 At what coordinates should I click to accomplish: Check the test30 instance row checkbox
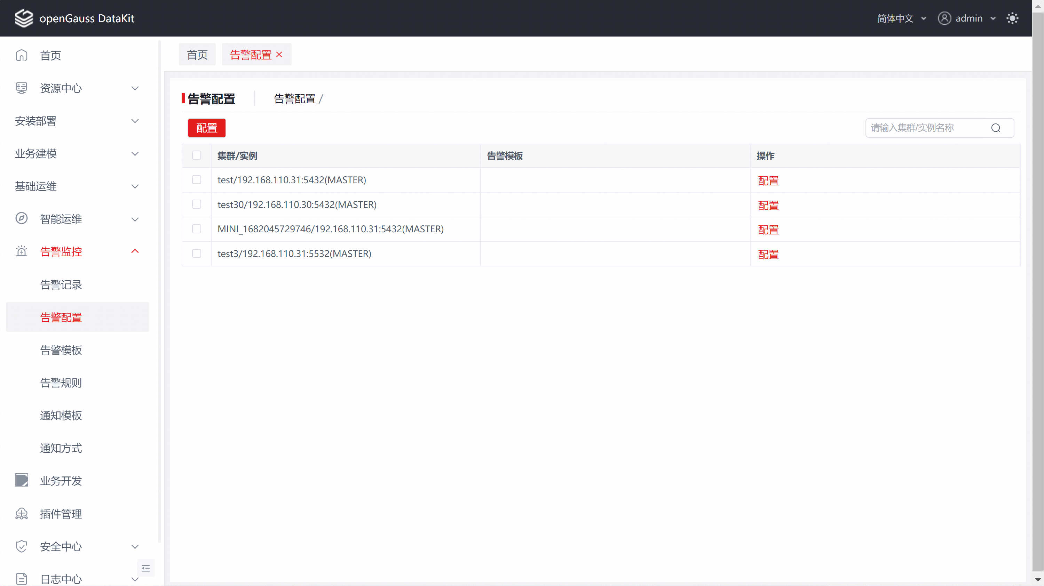pyautogui.click(x=197, y=204)
